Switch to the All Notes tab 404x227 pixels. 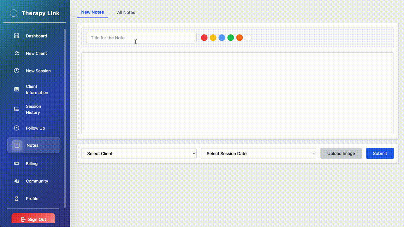click(x=126, y=12)
